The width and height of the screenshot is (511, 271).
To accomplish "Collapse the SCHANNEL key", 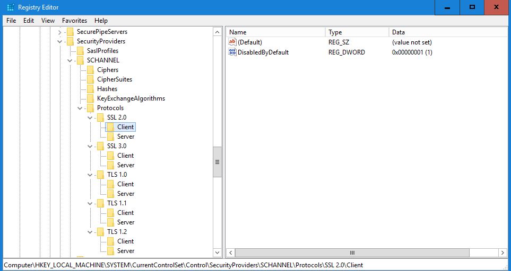I will coord(70,61).
